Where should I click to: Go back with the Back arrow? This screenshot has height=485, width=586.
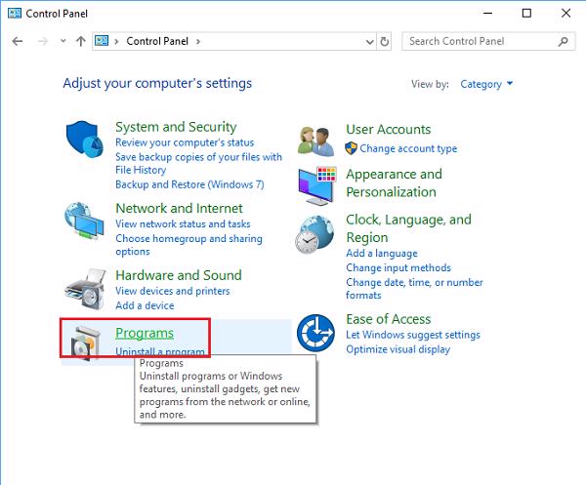click(18, 41)
